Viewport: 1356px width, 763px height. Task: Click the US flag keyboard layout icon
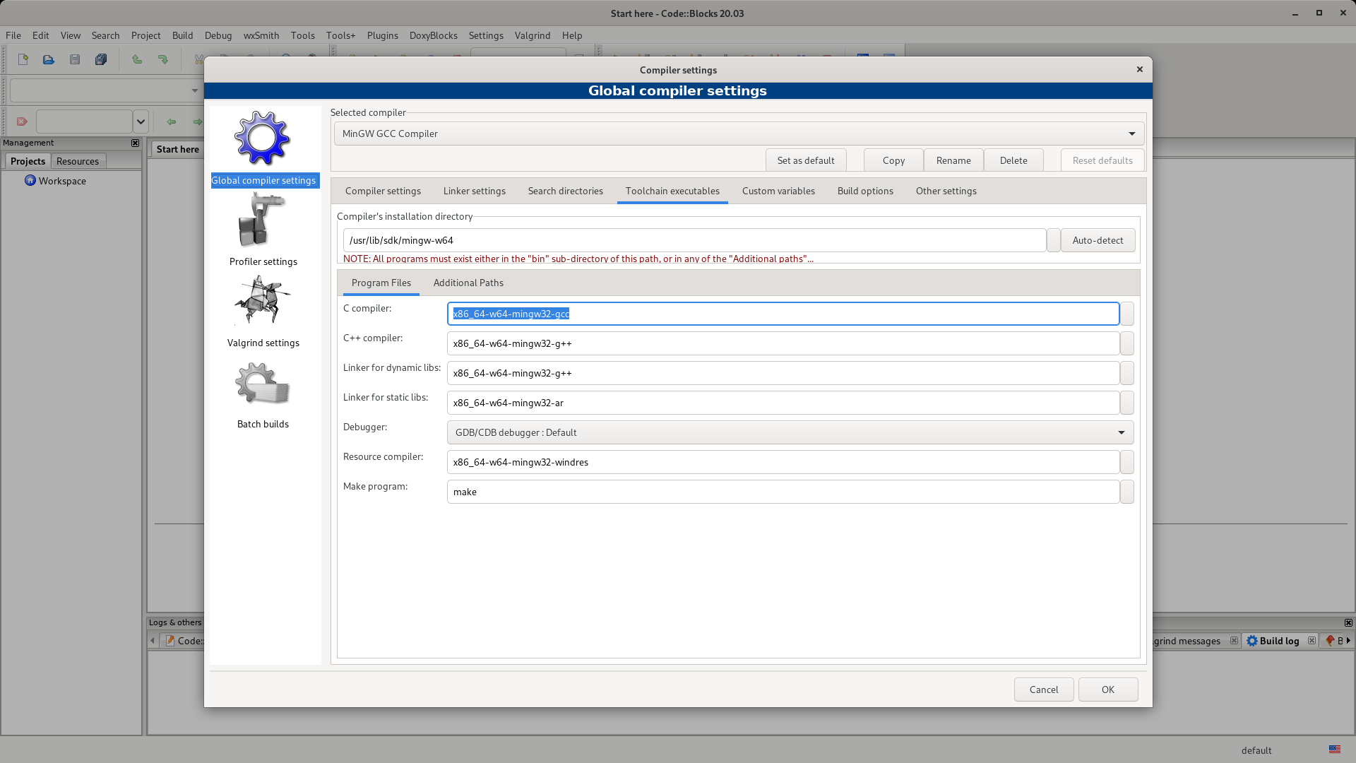[x=1334, y=750]
